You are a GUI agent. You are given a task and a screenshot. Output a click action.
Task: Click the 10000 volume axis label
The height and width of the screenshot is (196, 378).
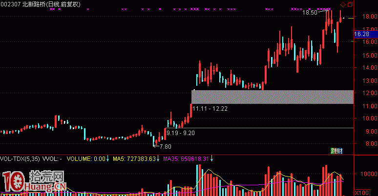[x=369, y=174]
